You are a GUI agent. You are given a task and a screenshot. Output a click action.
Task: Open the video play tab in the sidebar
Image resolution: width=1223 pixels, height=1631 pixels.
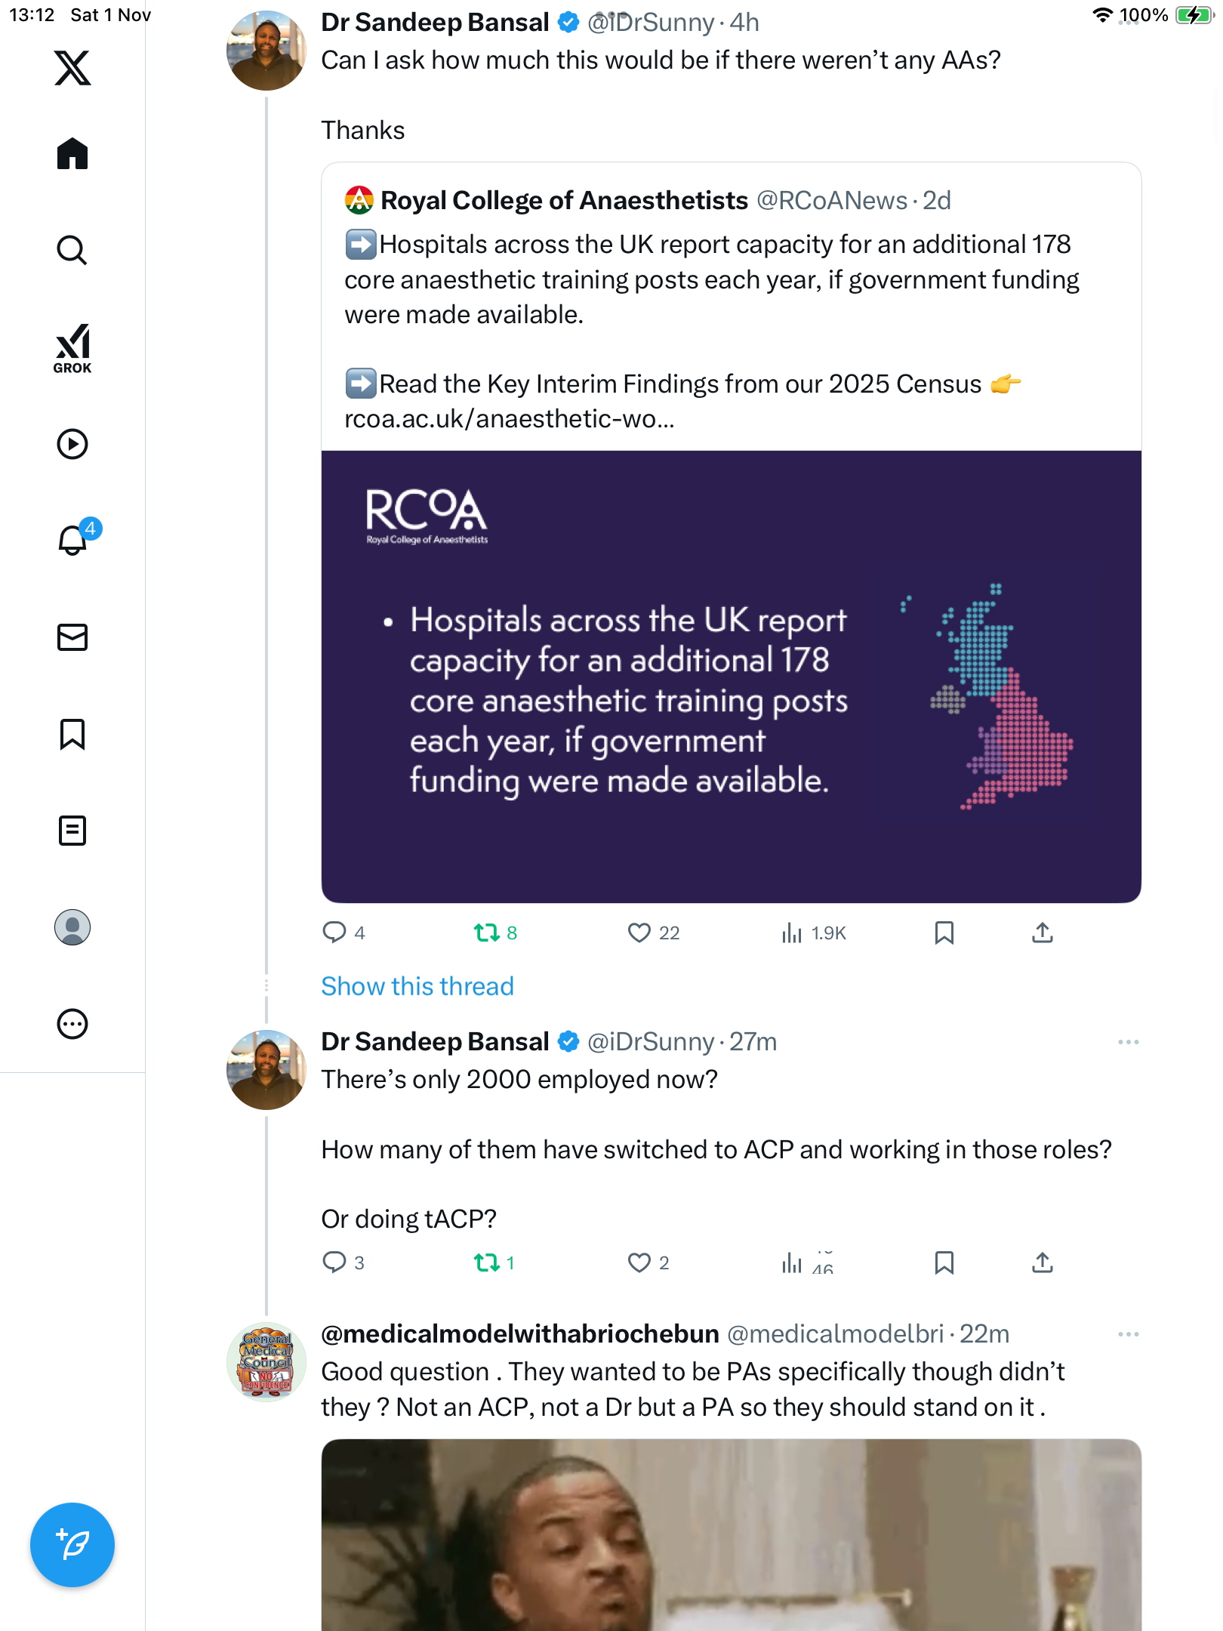coord(72,444)
